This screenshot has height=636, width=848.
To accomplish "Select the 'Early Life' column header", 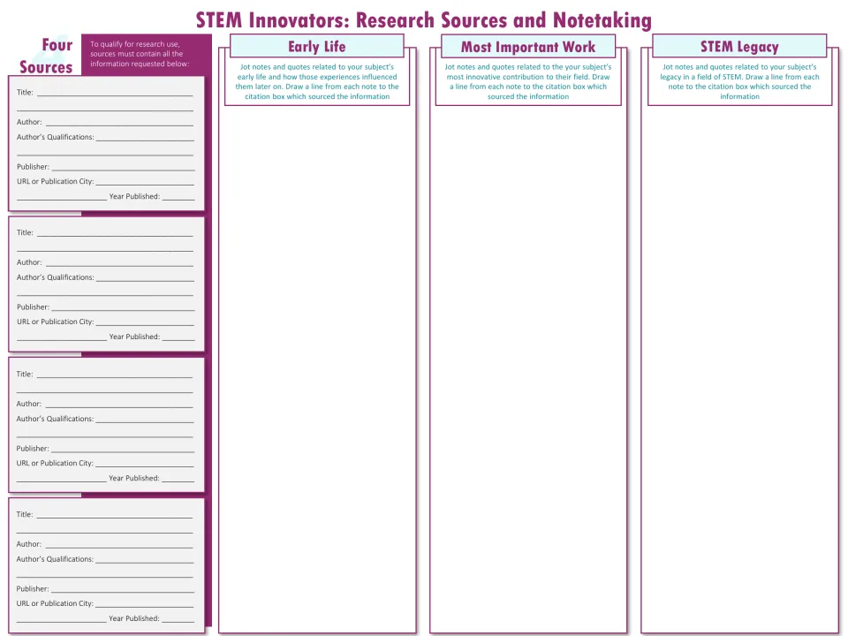I will [317, 47].
